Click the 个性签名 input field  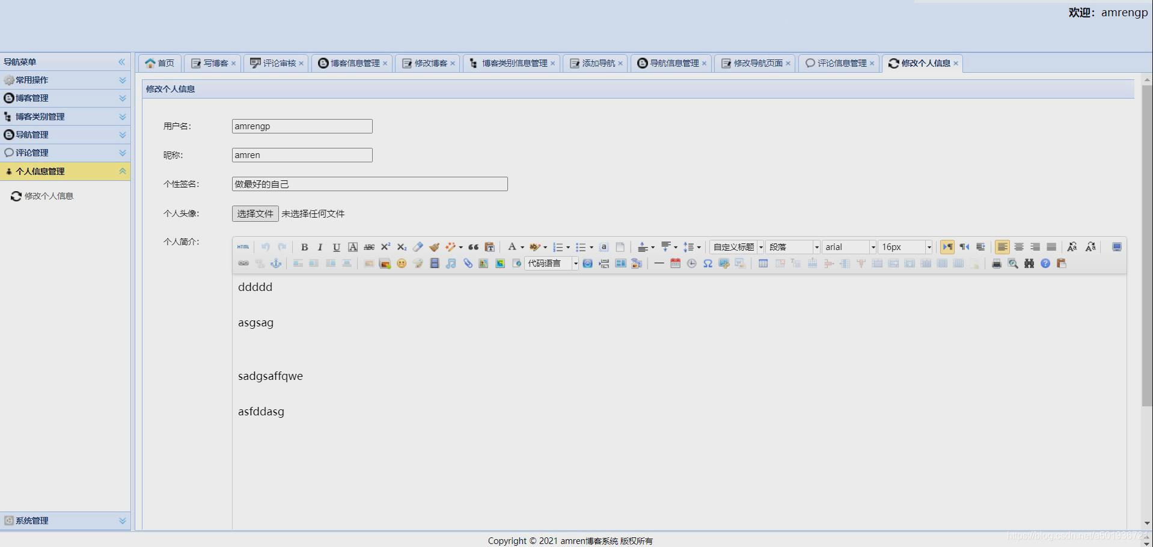pos(370,184)
